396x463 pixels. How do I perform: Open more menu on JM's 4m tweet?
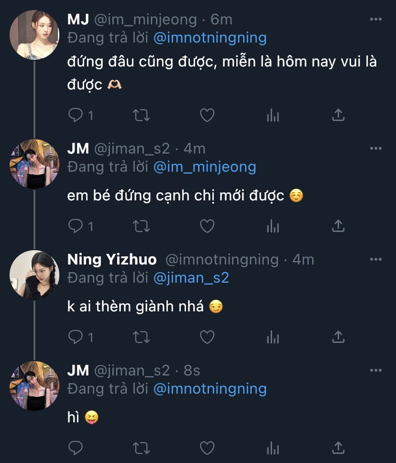(x=376, y=148)
